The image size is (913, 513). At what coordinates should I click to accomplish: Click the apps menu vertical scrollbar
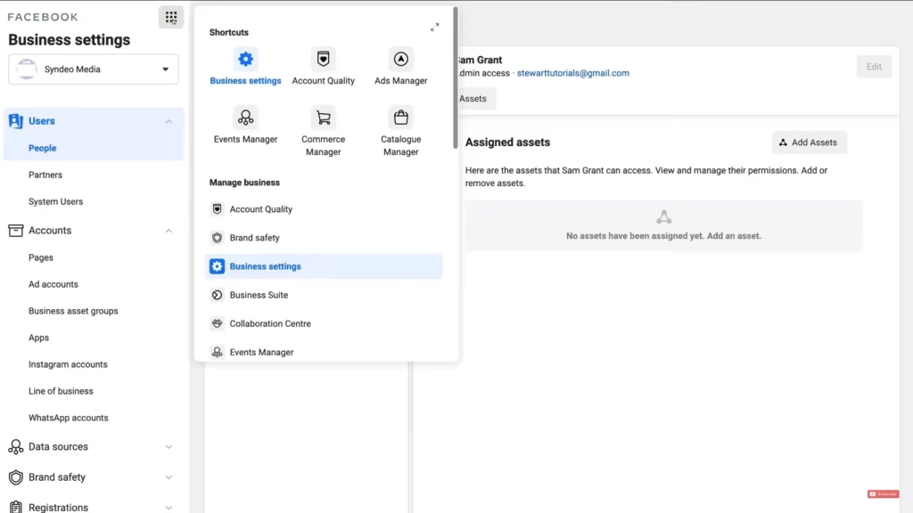click(456, 77)
